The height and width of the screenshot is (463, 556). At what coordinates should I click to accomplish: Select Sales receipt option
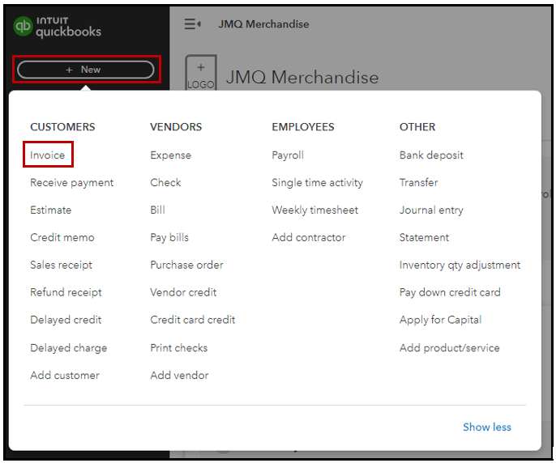point(62,265)
